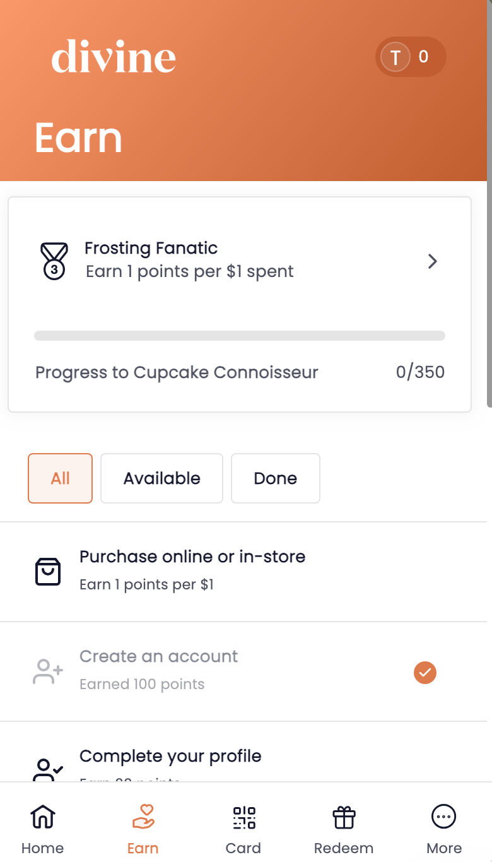Screen dimensions: 492x862
Task: Open the points balance badge showing 0
Action: (x=411, y=57)
